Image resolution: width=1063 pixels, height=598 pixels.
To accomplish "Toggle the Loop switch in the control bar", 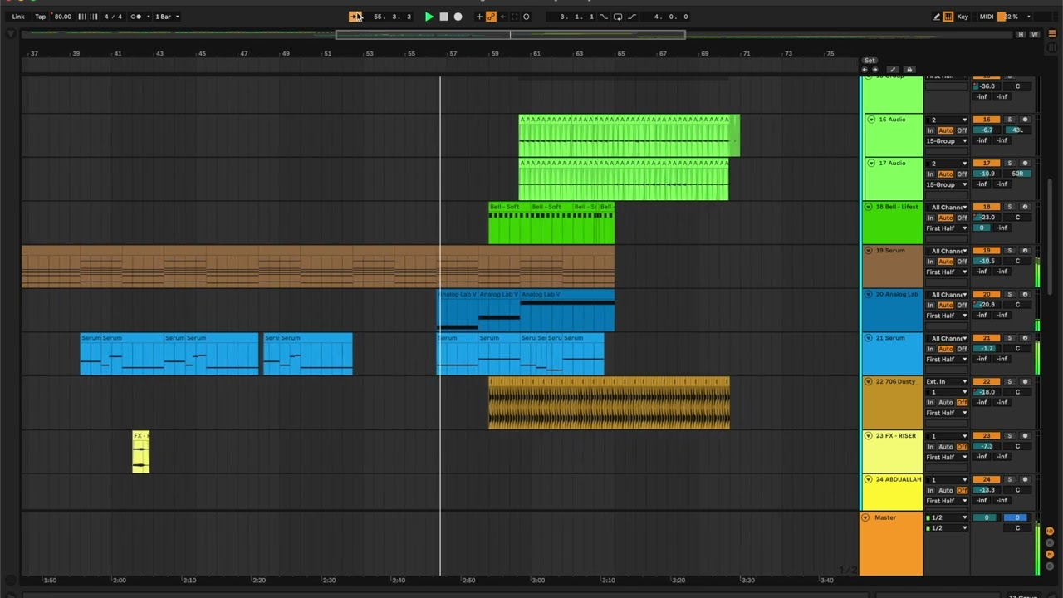I will 618,17.
